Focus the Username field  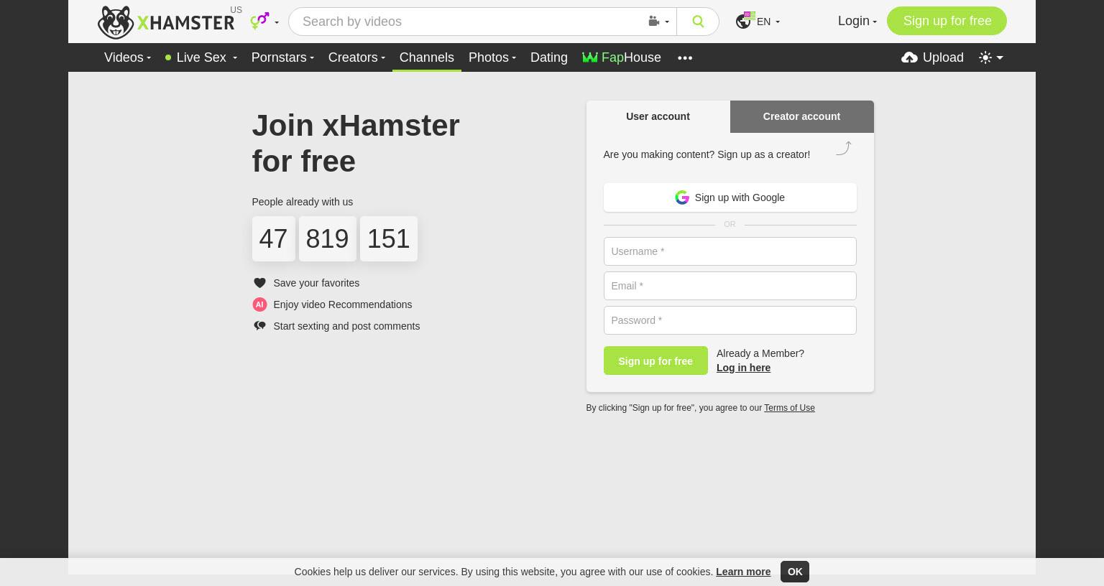tap(730, 251)
